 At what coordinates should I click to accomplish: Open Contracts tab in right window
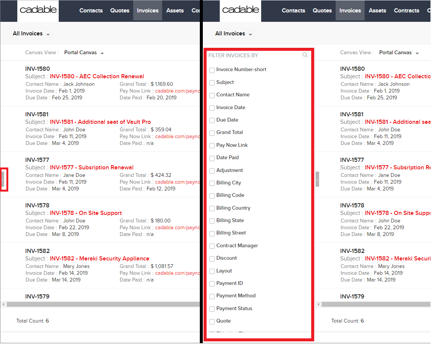tap(406, 11)
